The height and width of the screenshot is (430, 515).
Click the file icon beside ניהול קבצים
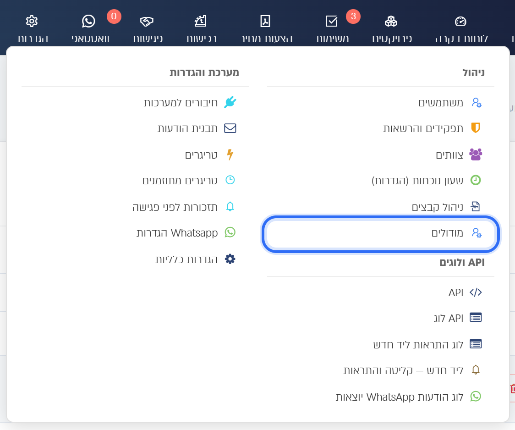pyautogui.click(x=475, y=206)
